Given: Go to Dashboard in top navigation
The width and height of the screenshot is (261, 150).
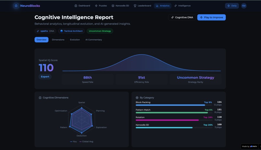Looking at the screenshot, I should tap(82, 5).
